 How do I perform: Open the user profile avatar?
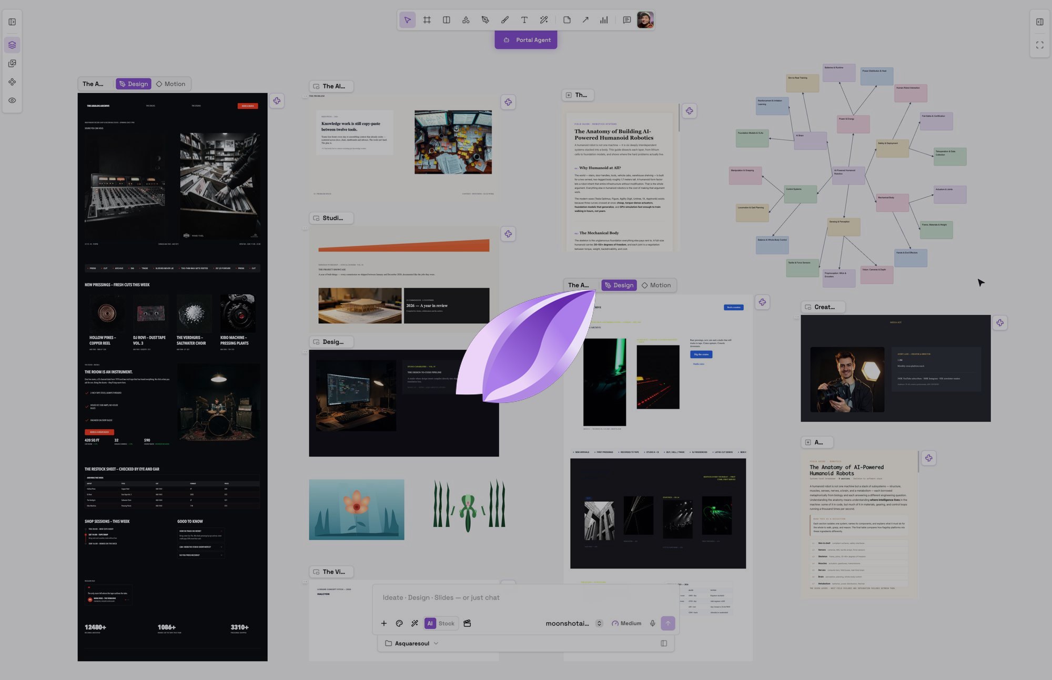coord(645,20)
